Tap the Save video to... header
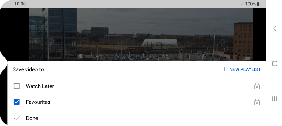 click(x=30, y=69)
